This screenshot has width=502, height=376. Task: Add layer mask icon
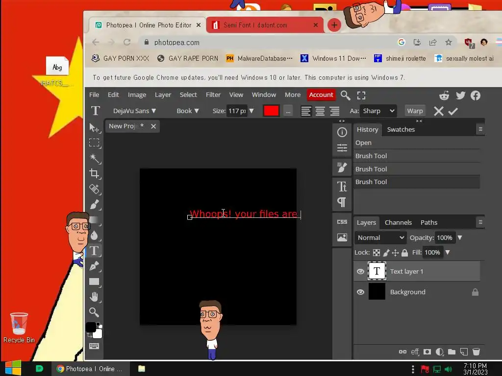427,352
